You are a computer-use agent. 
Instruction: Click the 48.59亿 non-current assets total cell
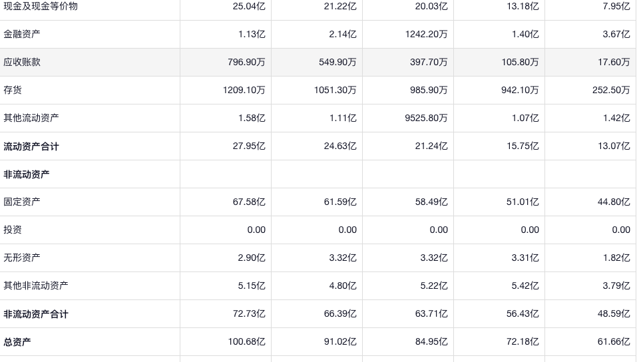click(613, 313)
